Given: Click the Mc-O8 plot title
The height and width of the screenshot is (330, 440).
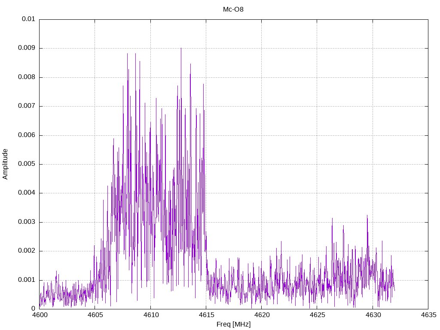Looking at the screenshot, I should coord(233,9).
